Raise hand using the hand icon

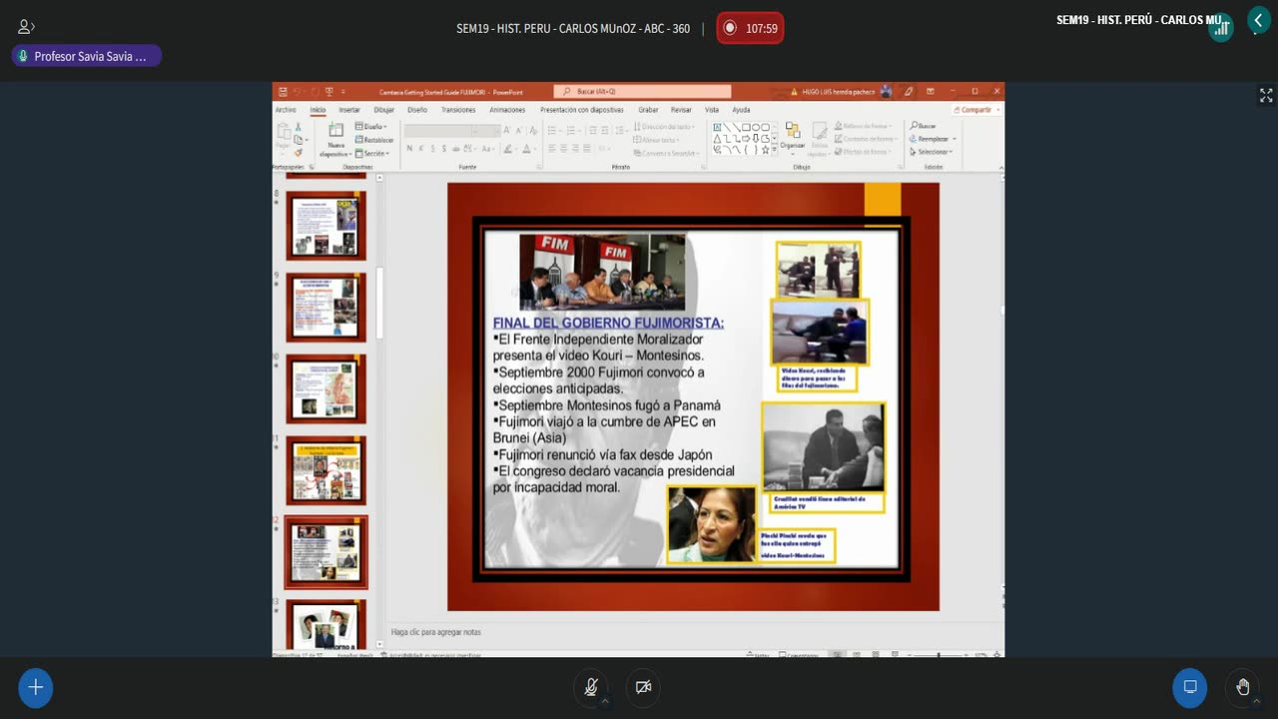[x=1242, y=687]
